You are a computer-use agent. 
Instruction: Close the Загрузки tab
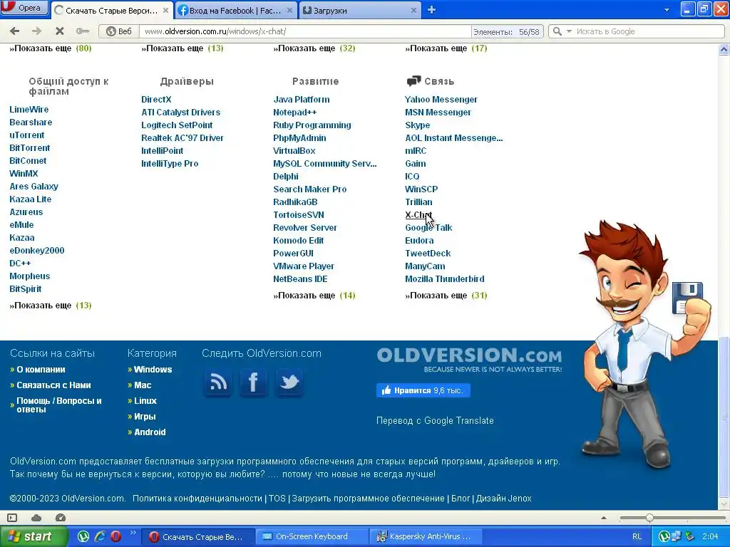pyautogui.click(x=413, y=10)
